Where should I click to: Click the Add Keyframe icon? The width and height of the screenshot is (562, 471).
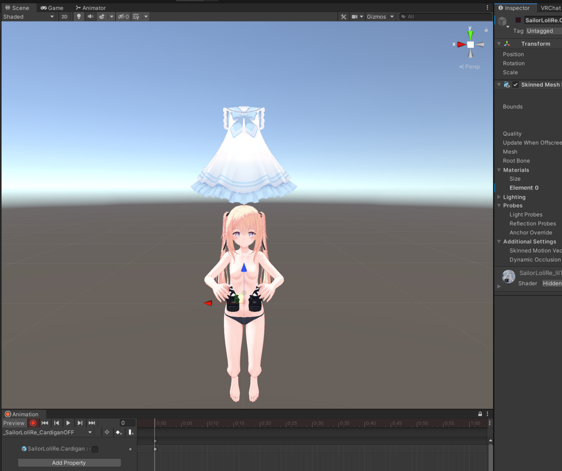pos(119,433)
